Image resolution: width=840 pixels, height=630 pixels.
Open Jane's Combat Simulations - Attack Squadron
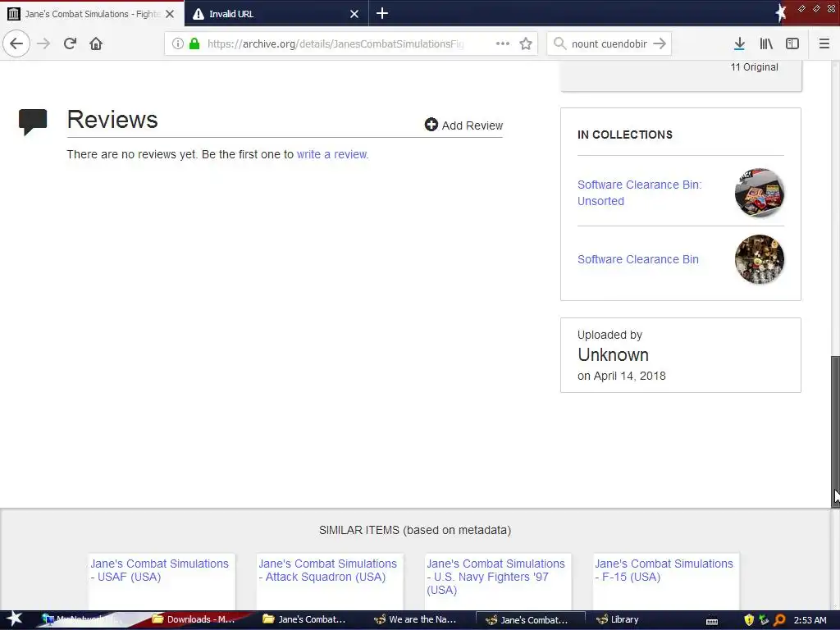click(x=328, y=570)
